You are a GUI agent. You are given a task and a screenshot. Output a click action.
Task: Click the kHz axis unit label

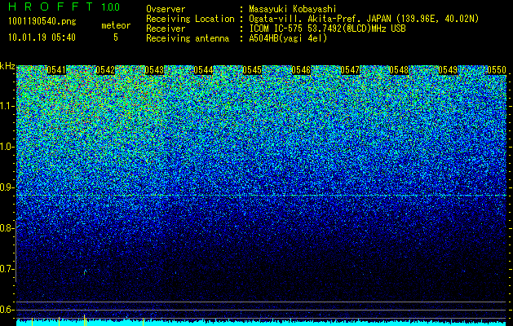[7, 66]
